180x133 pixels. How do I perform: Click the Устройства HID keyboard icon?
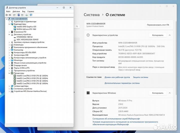click(x=12, y=91)
